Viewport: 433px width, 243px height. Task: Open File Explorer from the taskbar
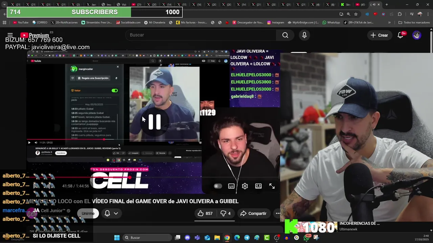(217, 238)
